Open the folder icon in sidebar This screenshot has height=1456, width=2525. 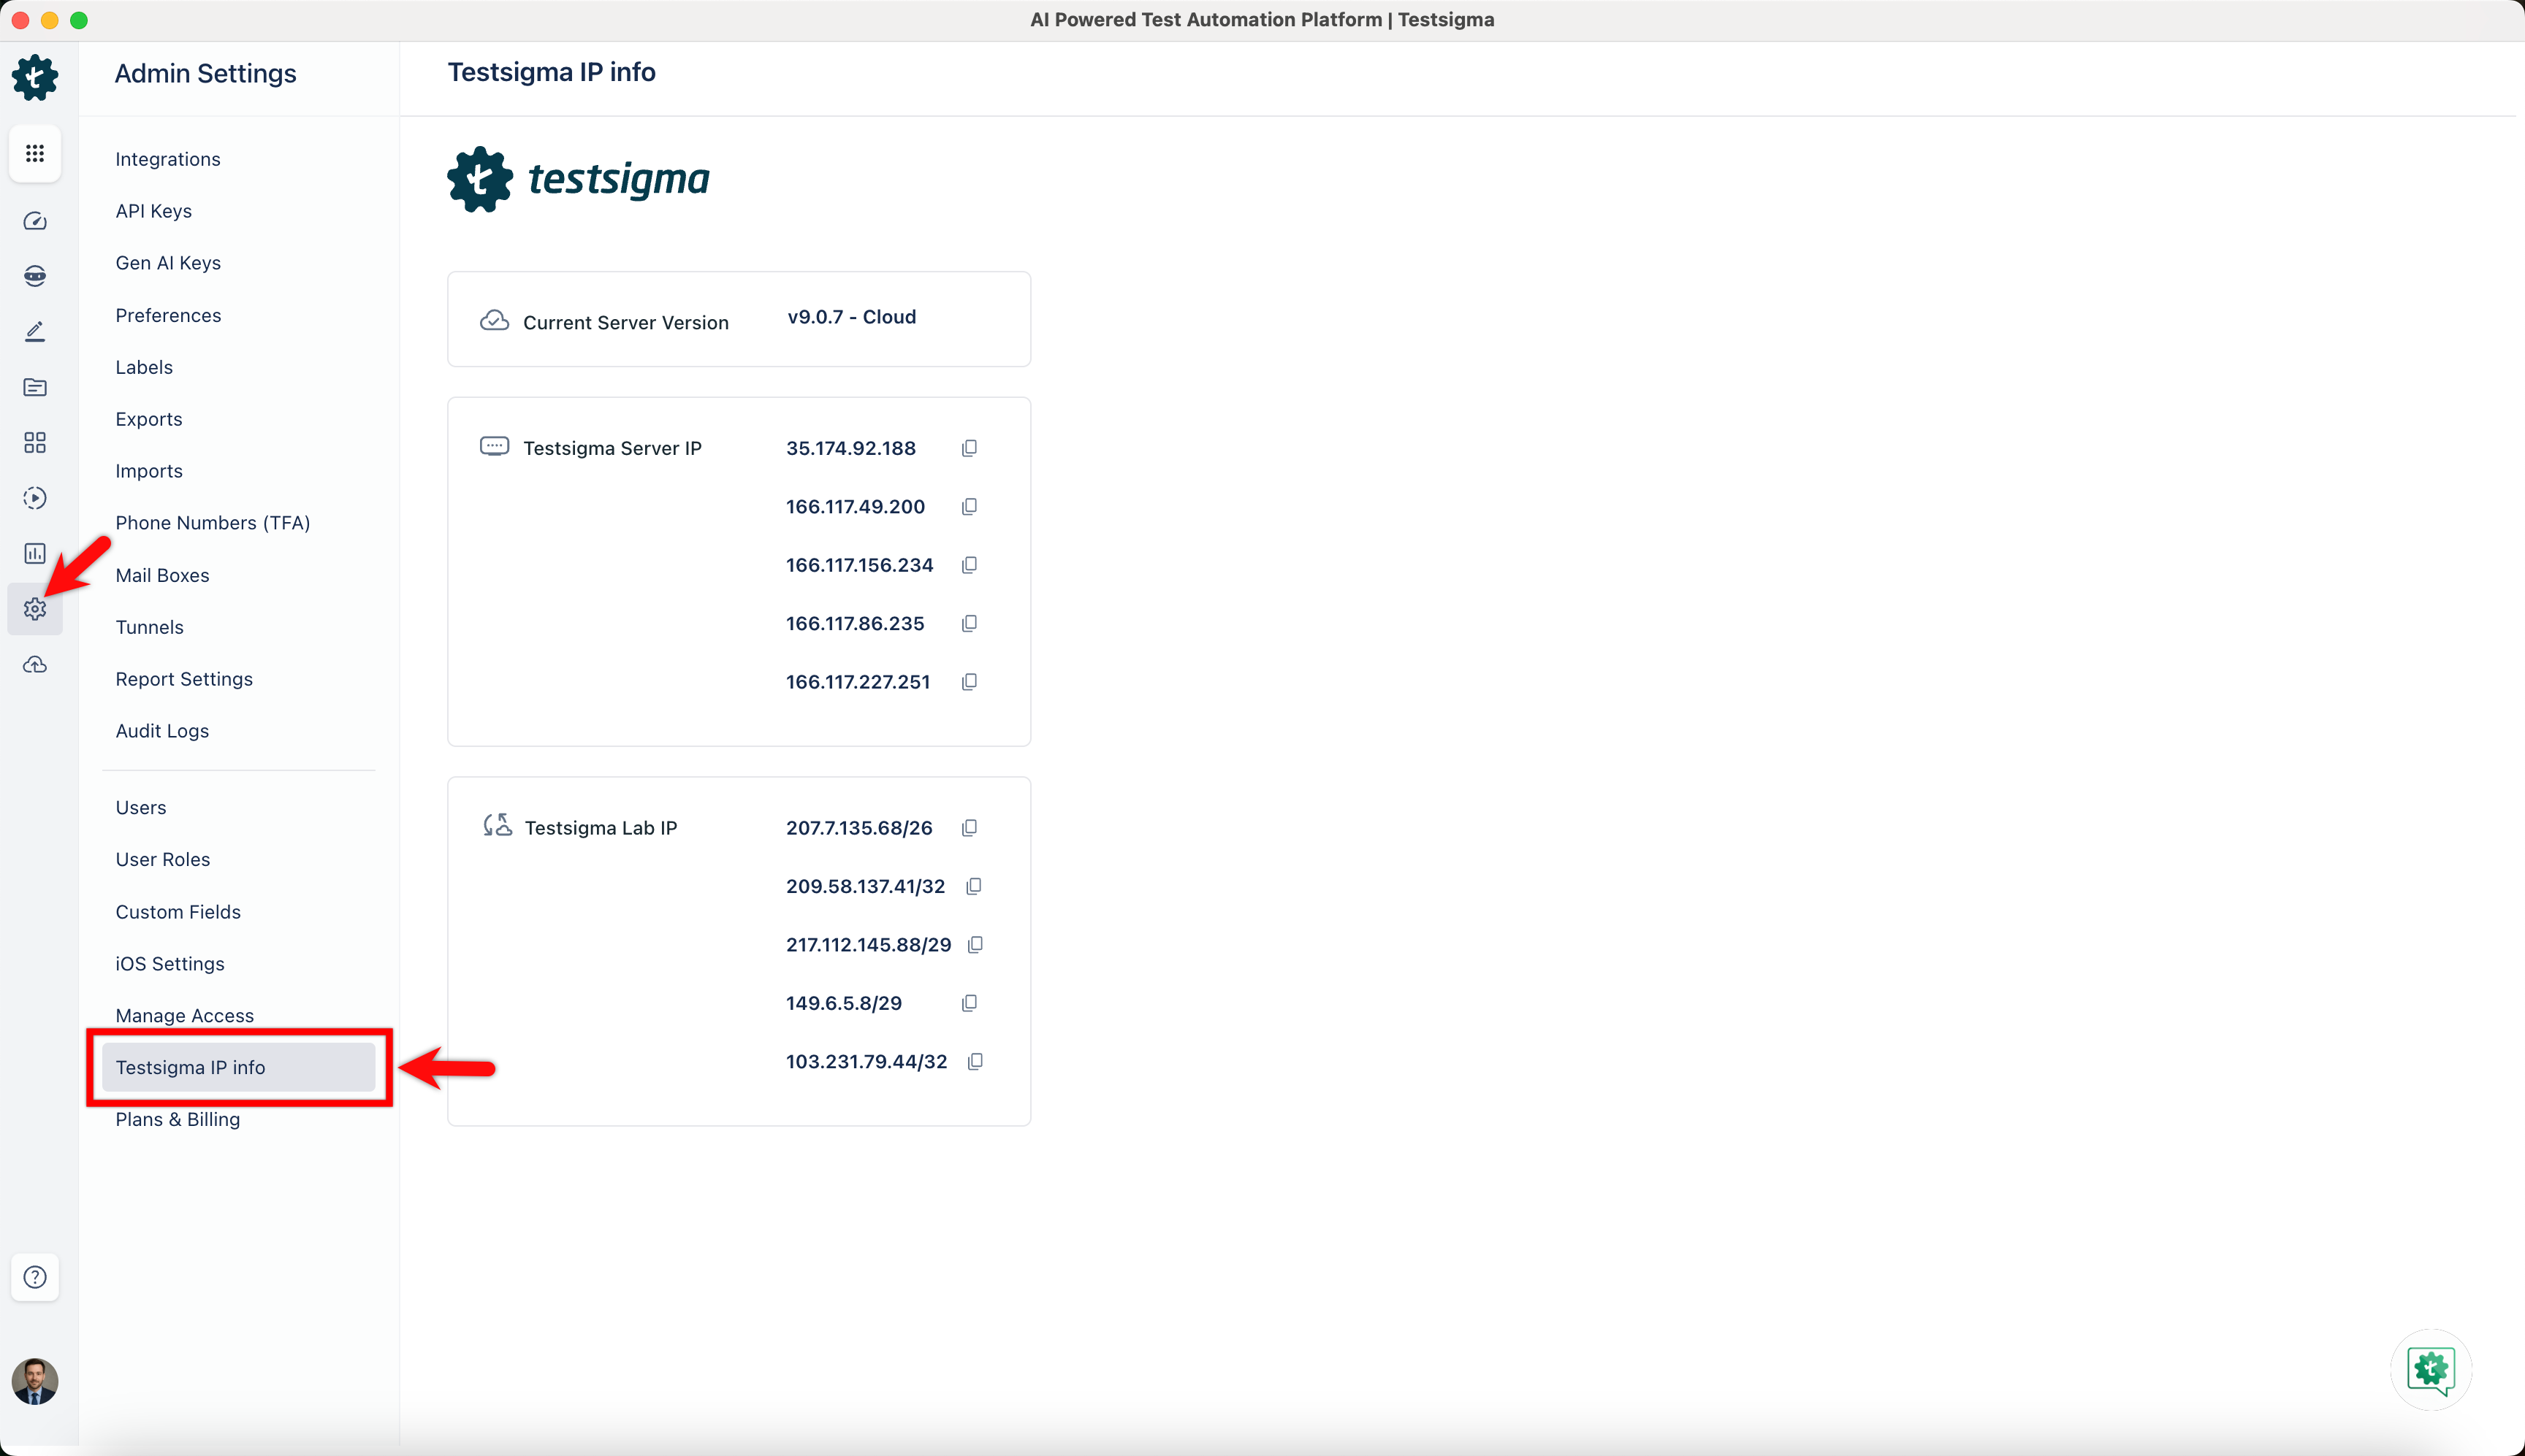pos(35,387)
